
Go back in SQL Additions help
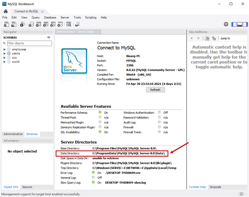click(x=191, y=38)
